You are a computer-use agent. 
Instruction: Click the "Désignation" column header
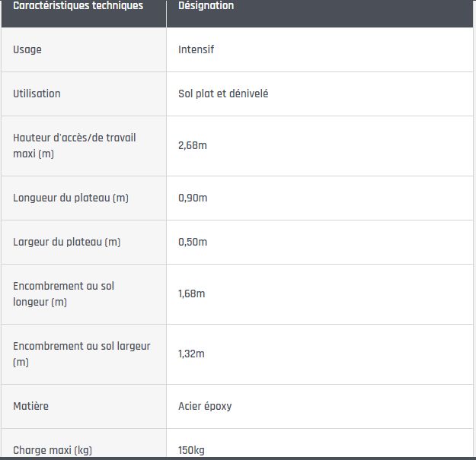pyautogui.click(x=206, y=6)
